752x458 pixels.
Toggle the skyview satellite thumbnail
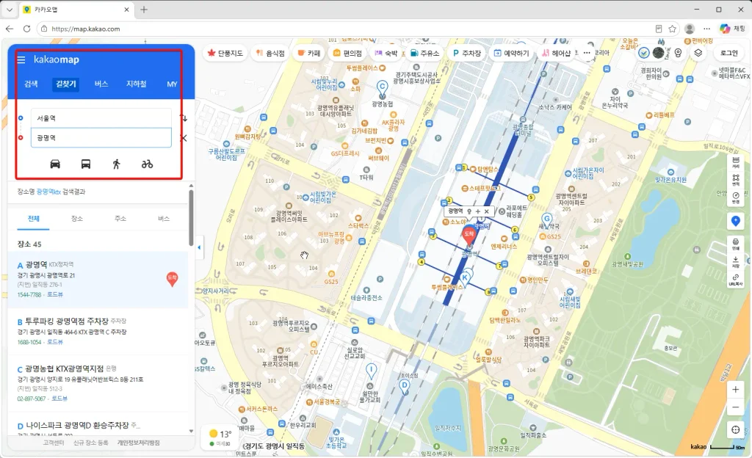[659, 53]
